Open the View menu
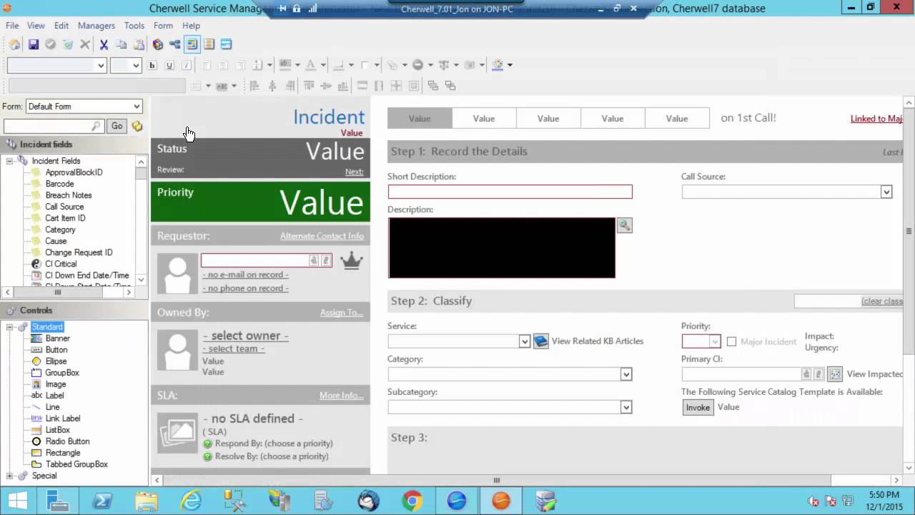 (x=36, y=26)
